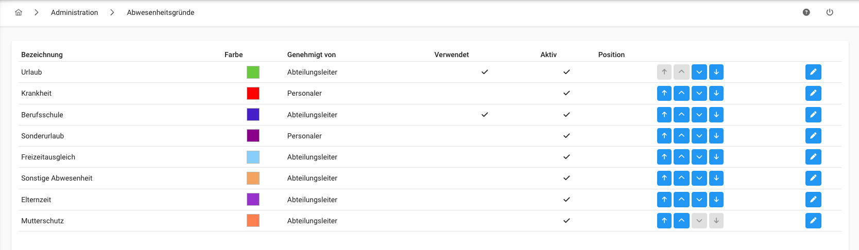This screenshot has width=859, height=250.
Task: Open editor for Mutterschutz entry
Action: click(813, 221)
